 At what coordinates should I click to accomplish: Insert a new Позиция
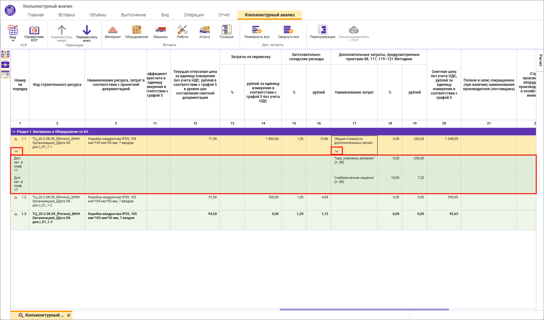[x=226, y=32]
